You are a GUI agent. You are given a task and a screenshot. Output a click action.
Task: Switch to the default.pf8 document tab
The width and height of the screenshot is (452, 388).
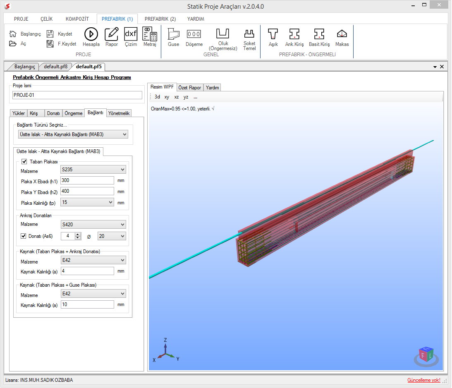55,67
